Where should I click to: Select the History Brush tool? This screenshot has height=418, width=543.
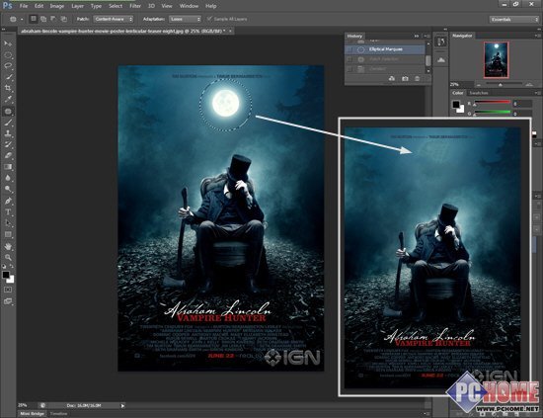click(8, 144)
